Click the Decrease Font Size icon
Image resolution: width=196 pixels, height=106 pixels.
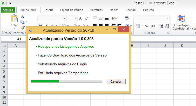coord(86,19)
